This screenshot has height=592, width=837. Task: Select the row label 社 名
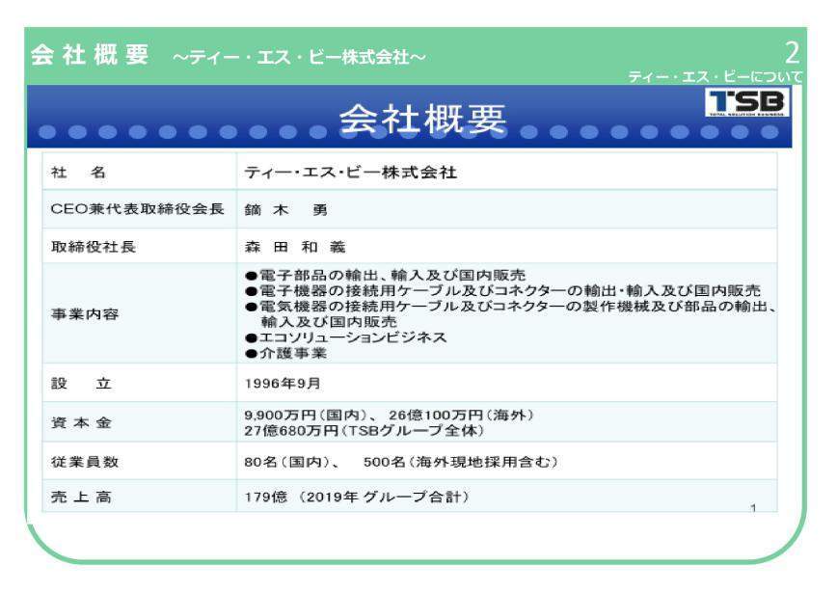tap(78, 172)
